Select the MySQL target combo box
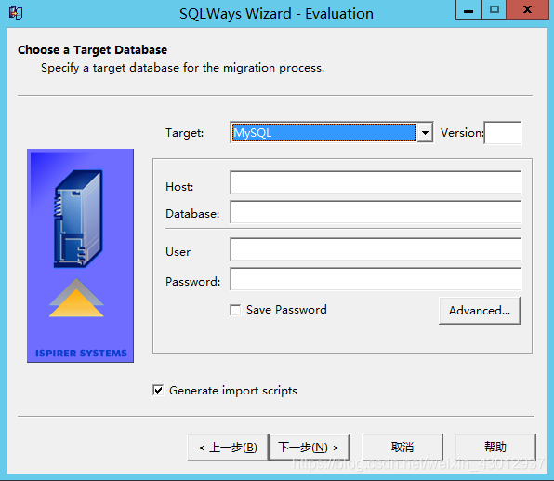Screen dimensions: 554x481 tap(332, 133)
